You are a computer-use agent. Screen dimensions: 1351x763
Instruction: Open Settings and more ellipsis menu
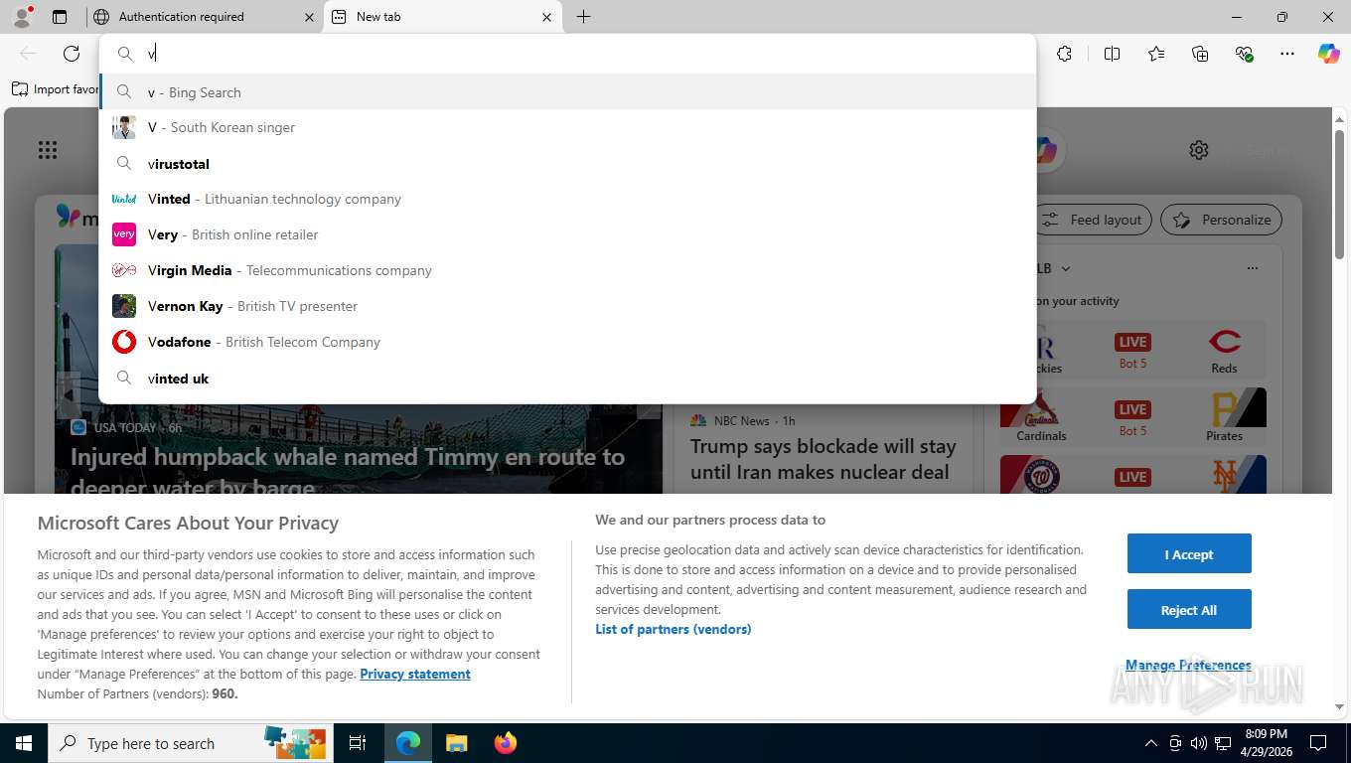point(1287,54)
